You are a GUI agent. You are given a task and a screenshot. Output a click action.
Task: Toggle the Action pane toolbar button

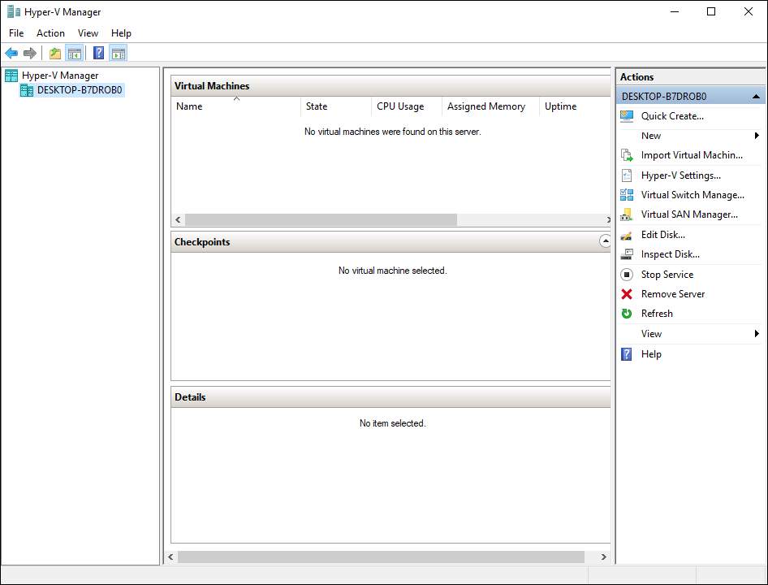(119, 54)
